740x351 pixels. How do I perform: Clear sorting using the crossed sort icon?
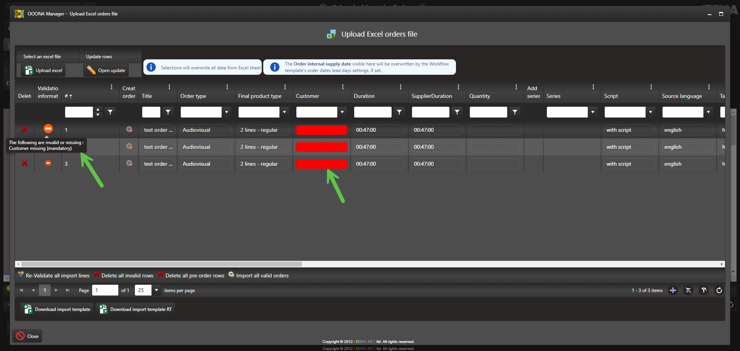(x=688, y=291)
